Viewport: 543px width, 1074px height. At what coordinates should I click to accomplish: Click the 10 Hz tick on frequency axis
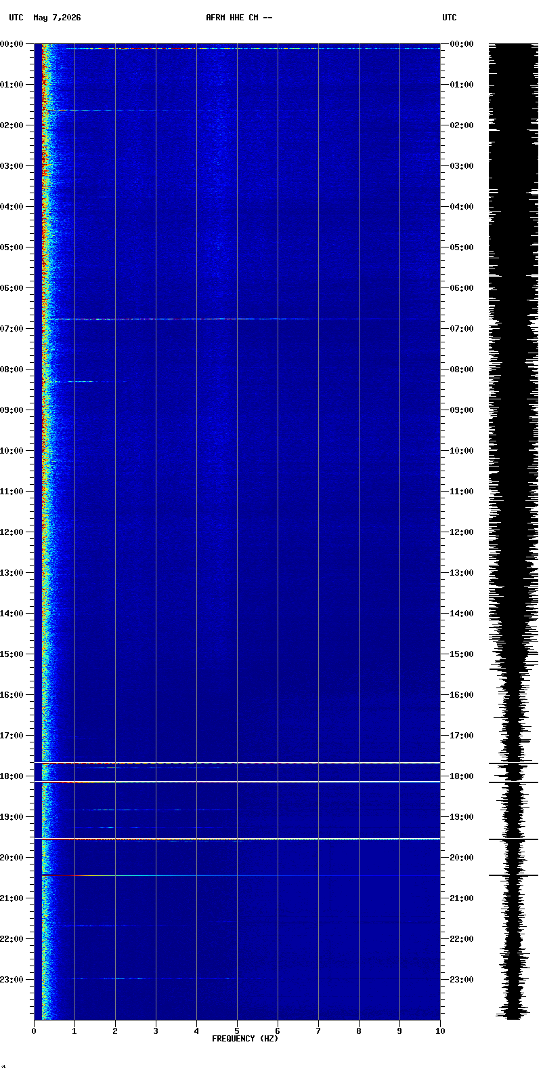(x=440, y=1031)
